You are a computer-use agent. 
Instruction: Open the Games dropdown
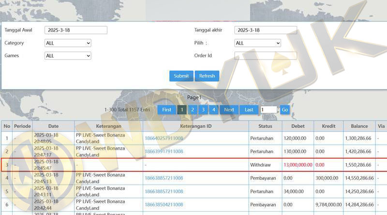click(68, 56)
